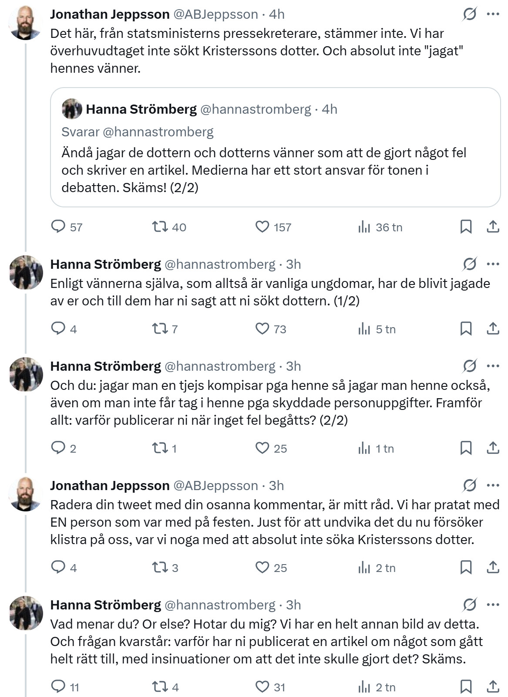Bookmark Jonathan Jeppsson's first tweet

coord(466,227)
